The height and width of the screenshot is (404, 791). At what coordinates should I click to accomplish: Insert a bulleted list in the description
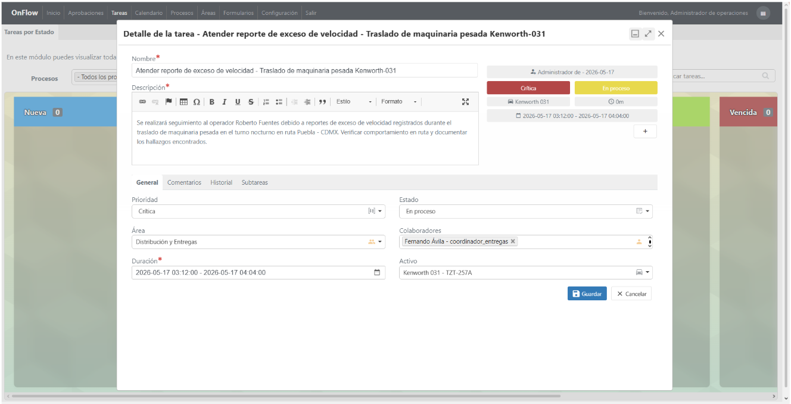coord(279,102)
